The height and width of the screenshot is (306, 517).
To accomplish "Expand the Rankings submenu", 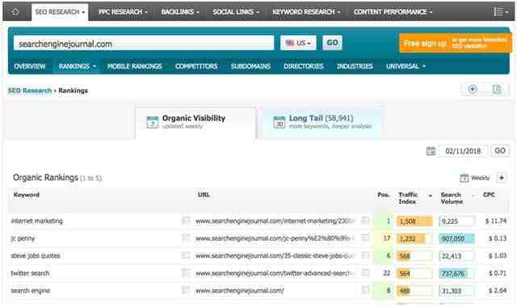I will (x=78, y=66).
